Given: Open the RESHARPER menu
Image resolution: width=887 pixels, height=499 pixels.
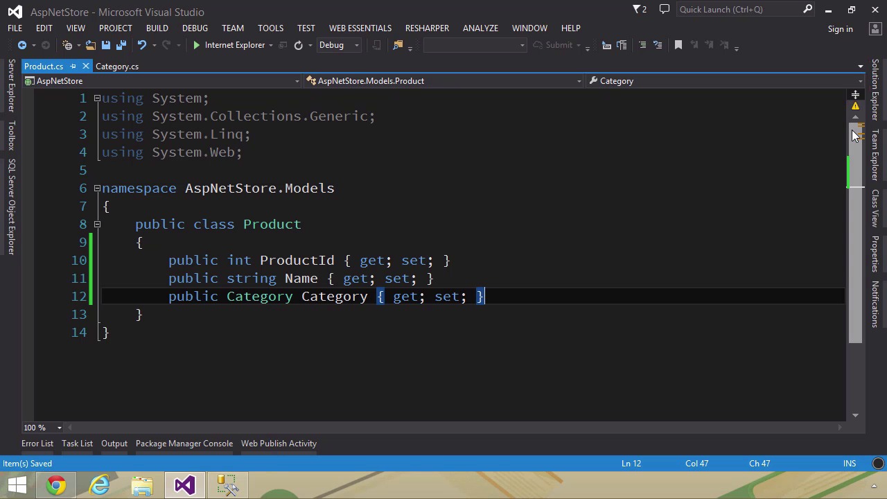Looking at the screenshot, I should coord(427,28).
